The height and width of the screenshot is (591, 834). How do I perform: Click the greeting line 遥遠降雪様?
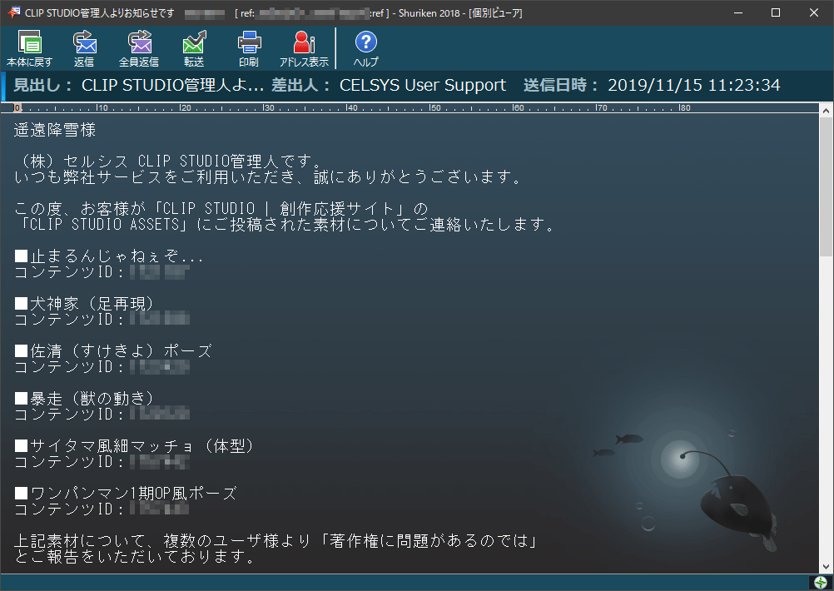tap(55, 130)
